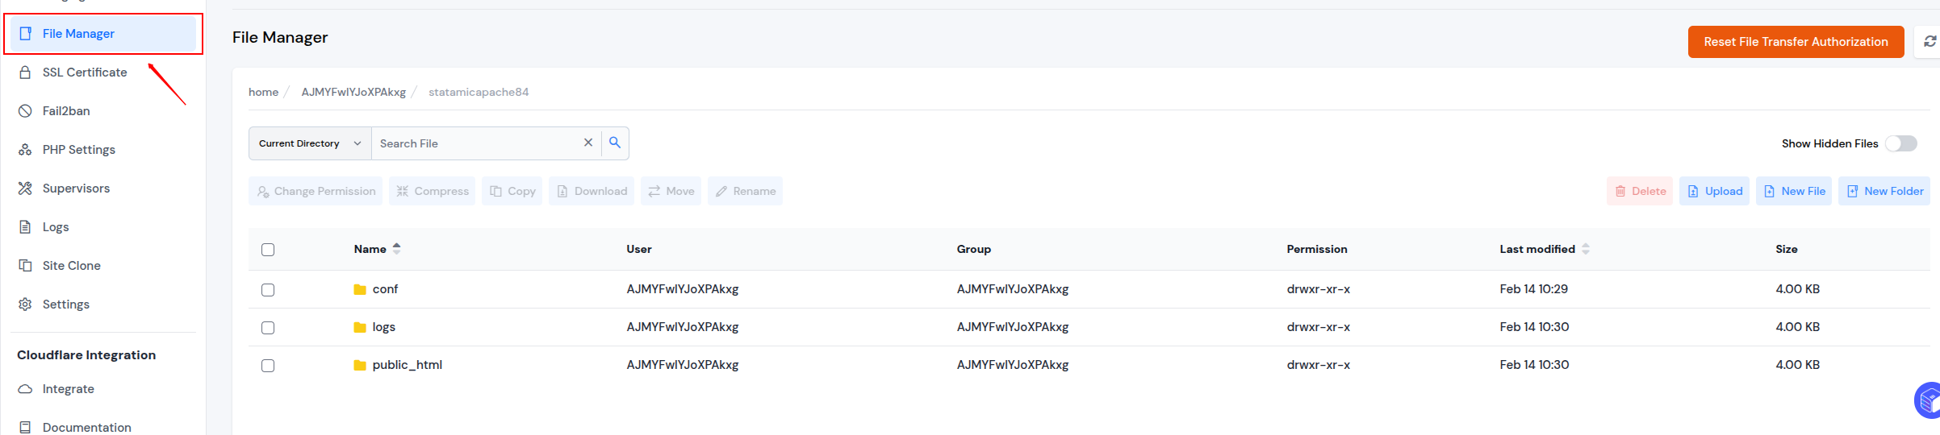Clear the search field with X icon
Image resolution: width=1940 pixels, height=435 pixels.
588,143
